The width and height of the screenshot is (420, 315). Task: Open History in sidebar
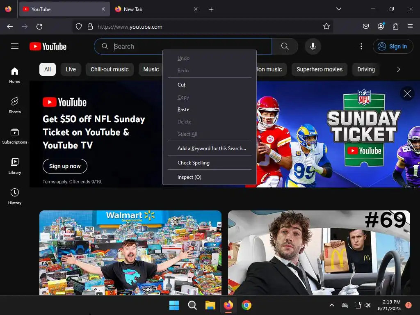tap(15, 196)
